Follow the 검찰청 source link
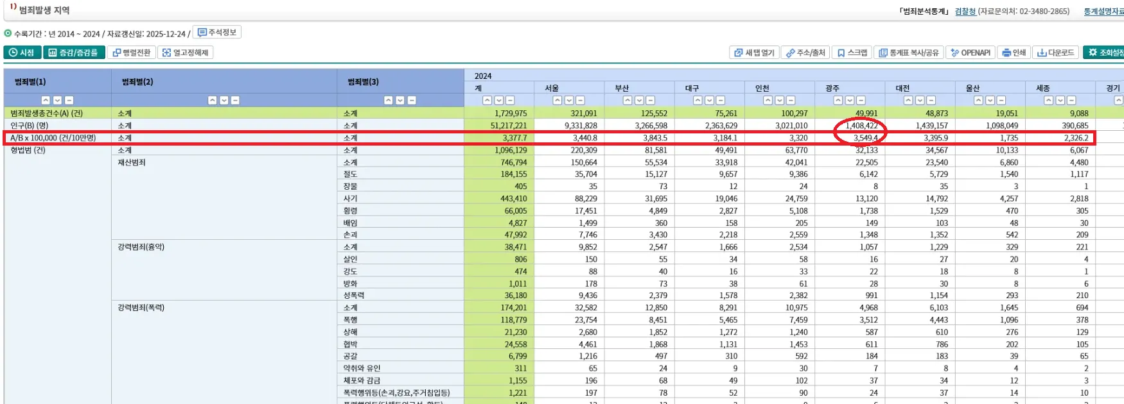This screenshot has height=404, width=1124. 965,12
